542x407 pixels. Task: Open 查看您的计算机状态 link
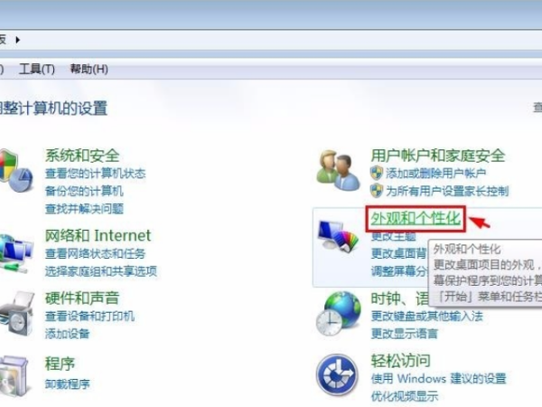click(96, 174)
